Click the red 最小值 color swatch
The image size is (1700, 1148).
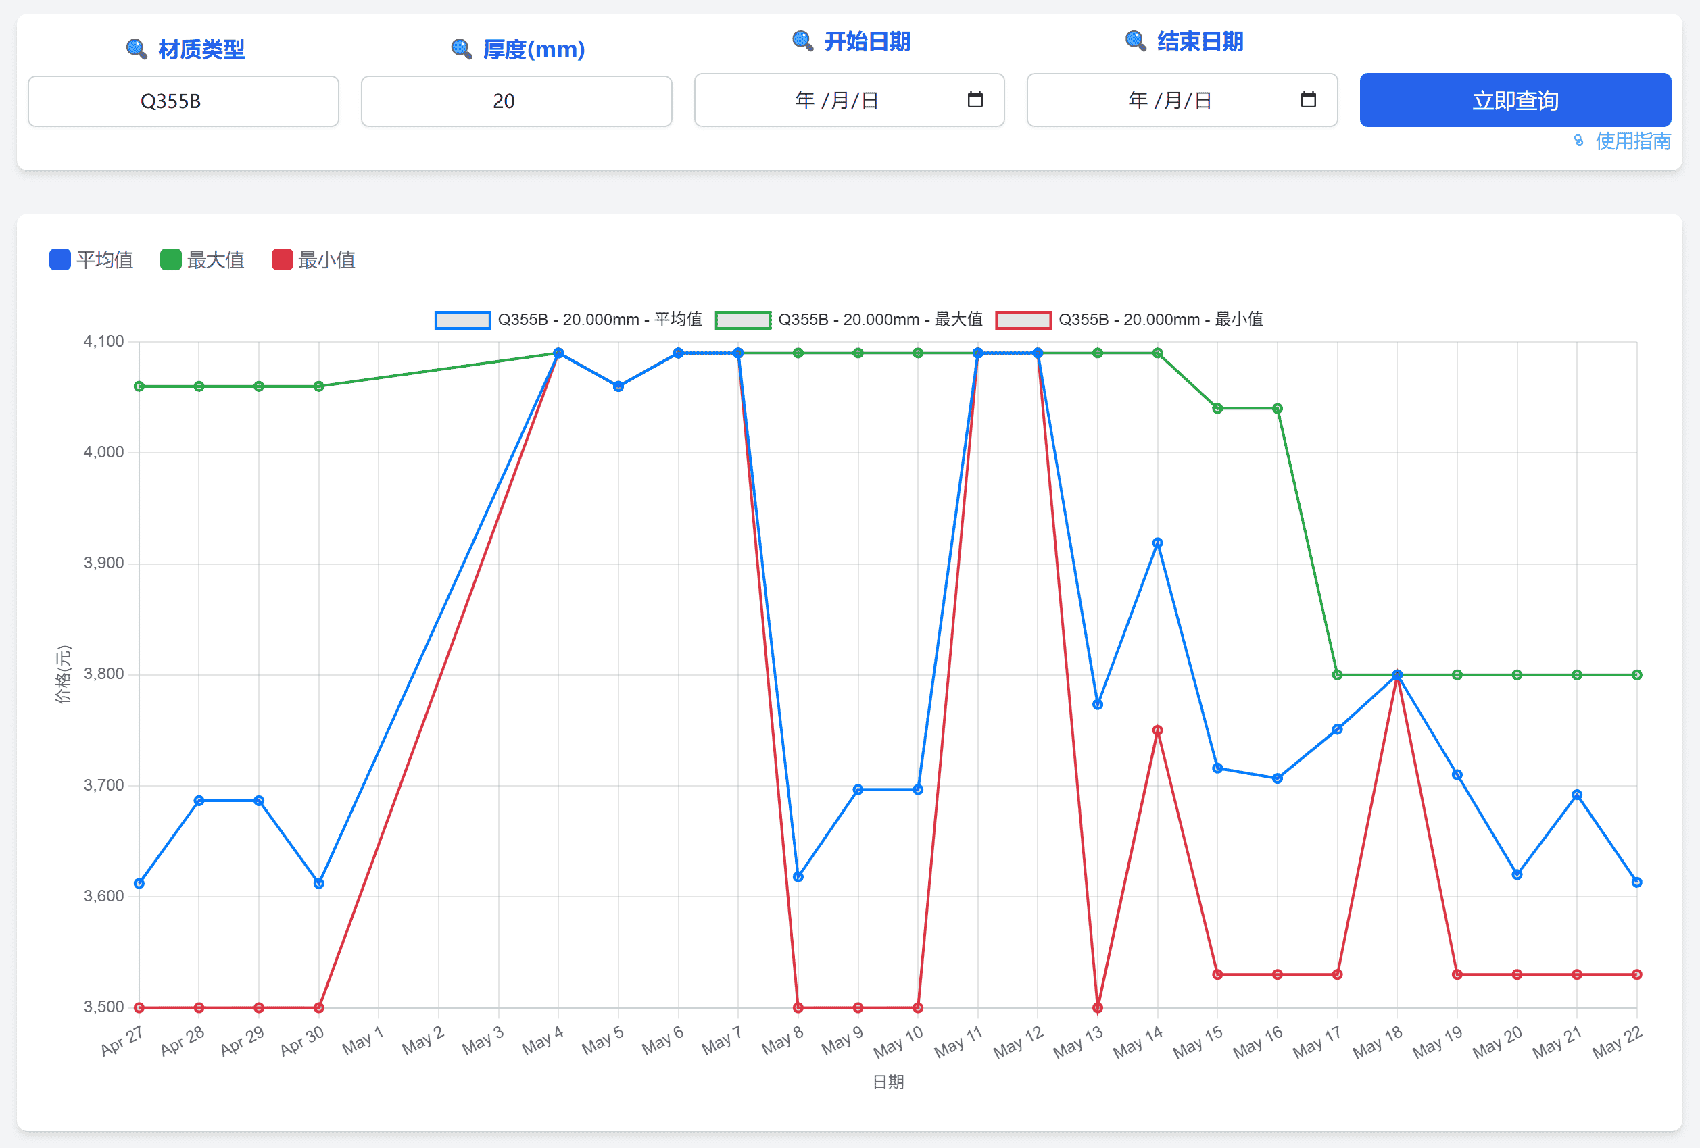coord(283,259)
